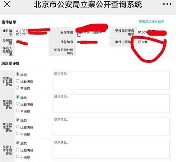The image size is (176, 162).
Task: Pick 不满意 in the second 规范执法工作评价 row
Action: pyautogui.click(x=18, y=133)
